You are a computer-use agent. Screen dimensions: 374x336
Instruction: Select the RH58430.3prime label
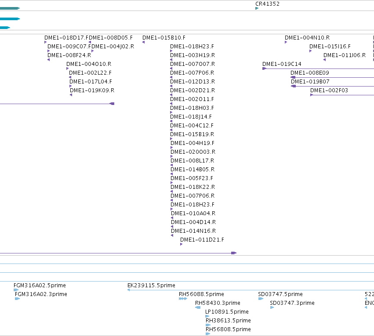[218, 303]
